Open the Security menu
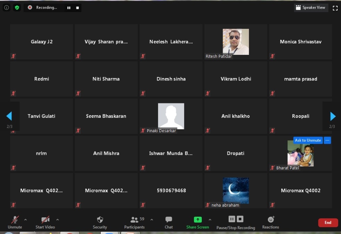 click(100, 222)
